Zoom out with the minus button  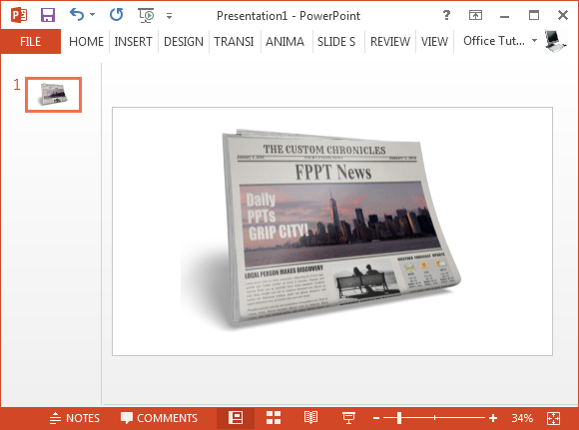point(376,418)
